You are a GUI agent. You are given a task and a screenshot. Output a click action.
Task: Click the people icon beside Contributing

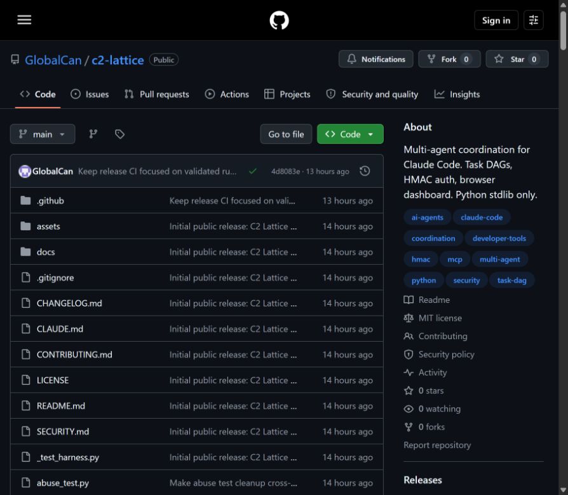pyautogui.click(x=409, y=336)
